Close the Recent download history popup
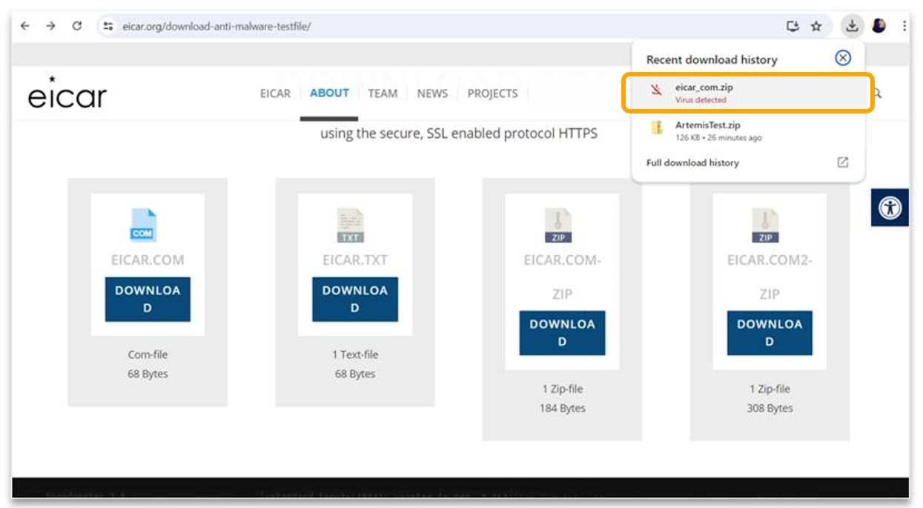 (843, 59)
